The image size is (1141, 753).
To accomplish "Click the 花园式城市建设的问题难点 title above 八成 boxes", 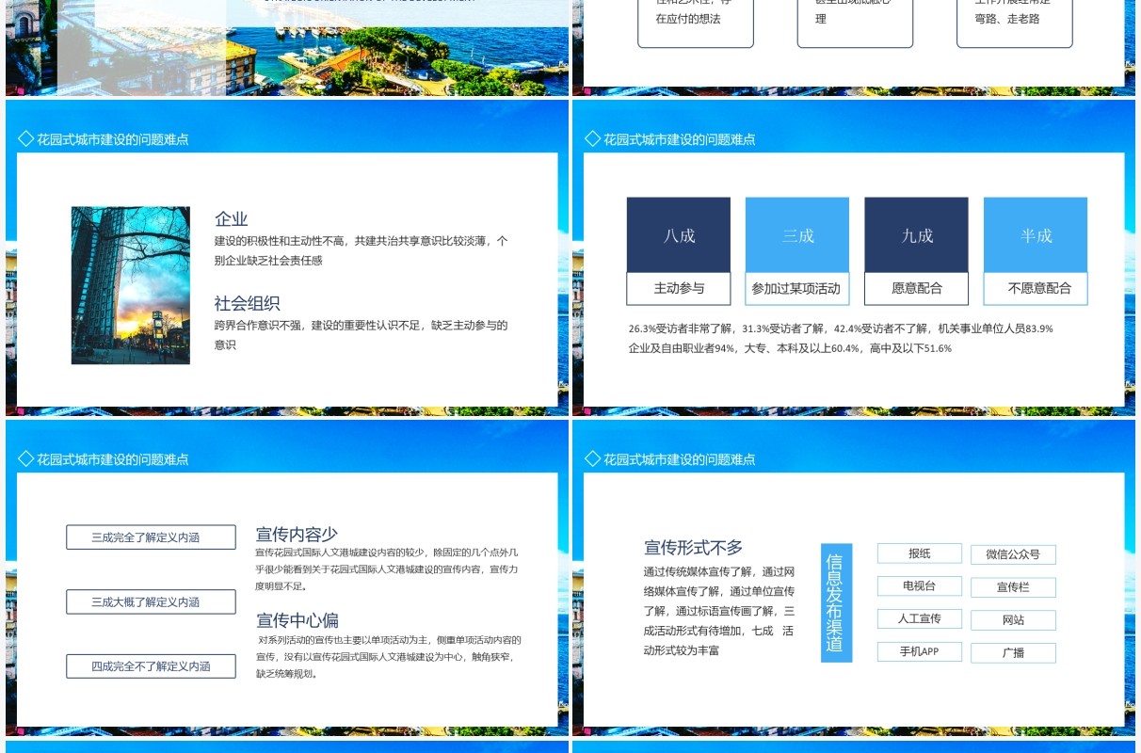I will (x=679, y=139).
